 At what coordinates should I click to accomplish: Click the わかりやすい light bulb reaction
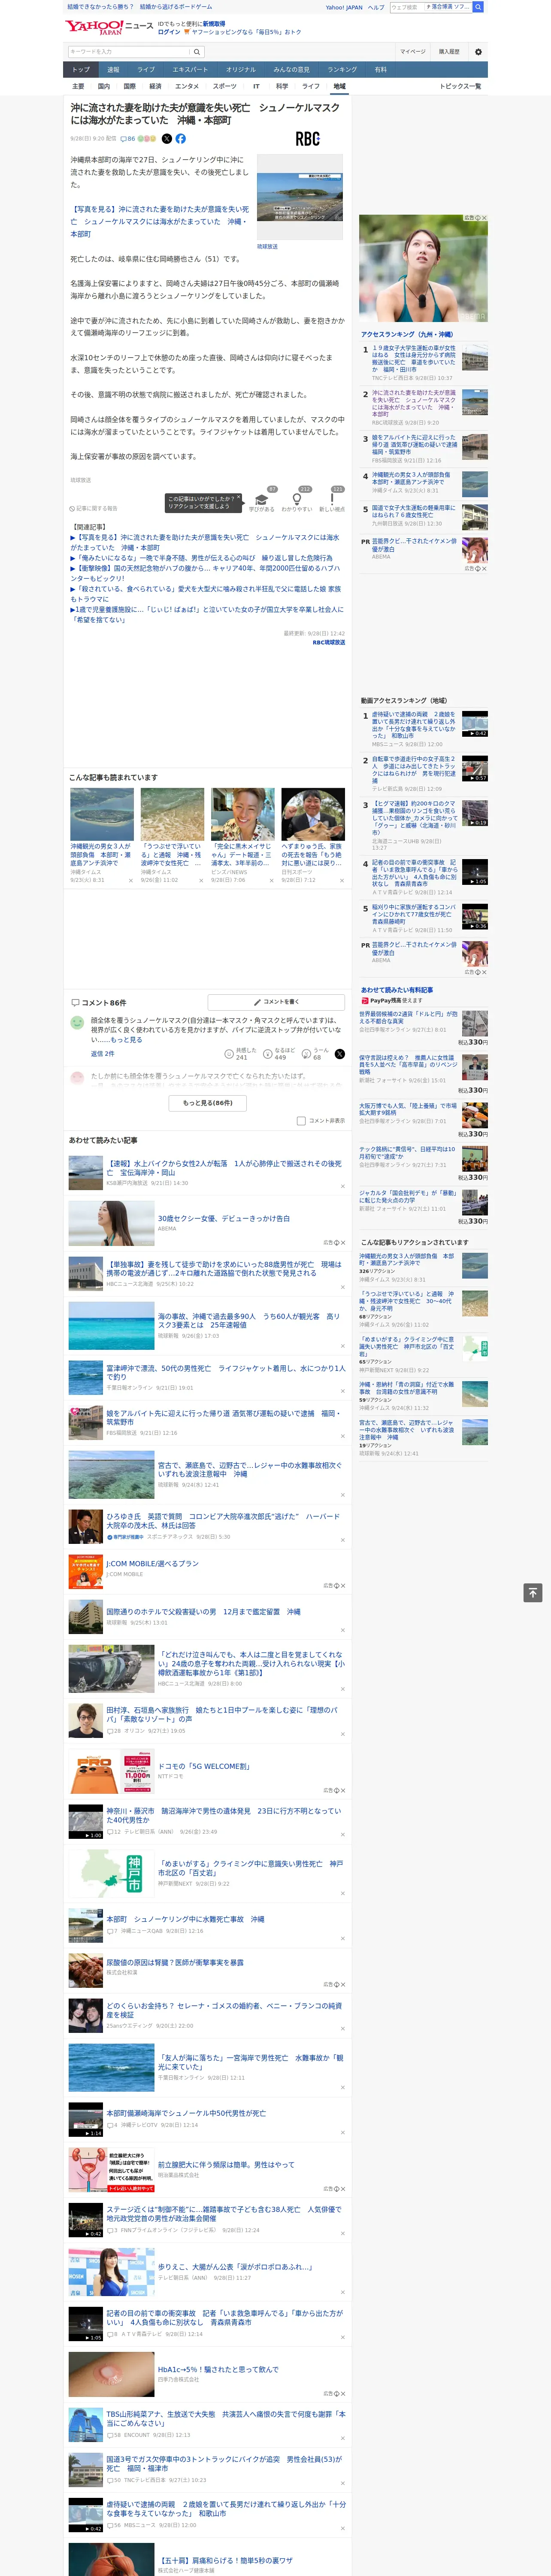click(x=296, y=499)
